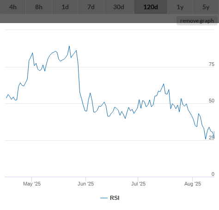Open the 5y time range
Image resolution: width=219 pixels, height=210 pixels.
(206, 7)
